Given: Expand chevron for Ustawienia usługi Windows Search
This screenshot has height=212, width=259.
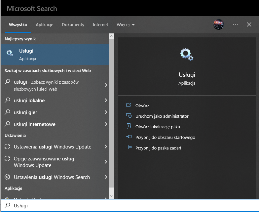Looking at the screenshot, I should pyautogui.click(x=106, y=177).
